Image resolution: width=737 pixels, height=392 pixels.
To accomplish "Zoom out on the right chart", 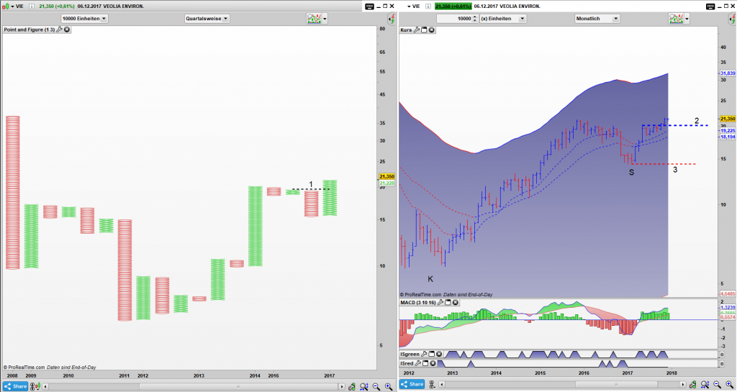I will (718, 385).
